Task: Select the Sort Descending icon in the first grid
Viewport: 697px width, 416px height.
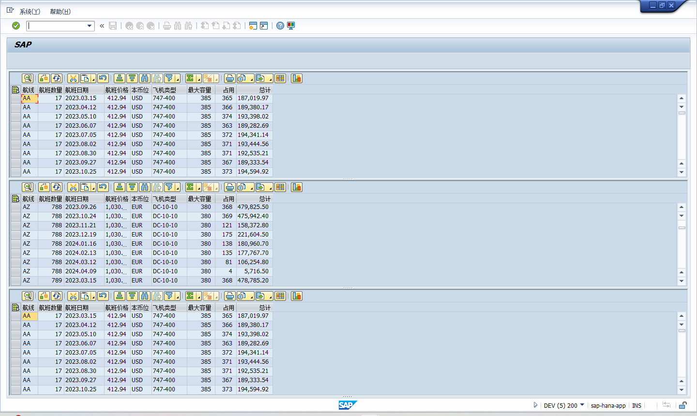Action: tap(132, 78)
